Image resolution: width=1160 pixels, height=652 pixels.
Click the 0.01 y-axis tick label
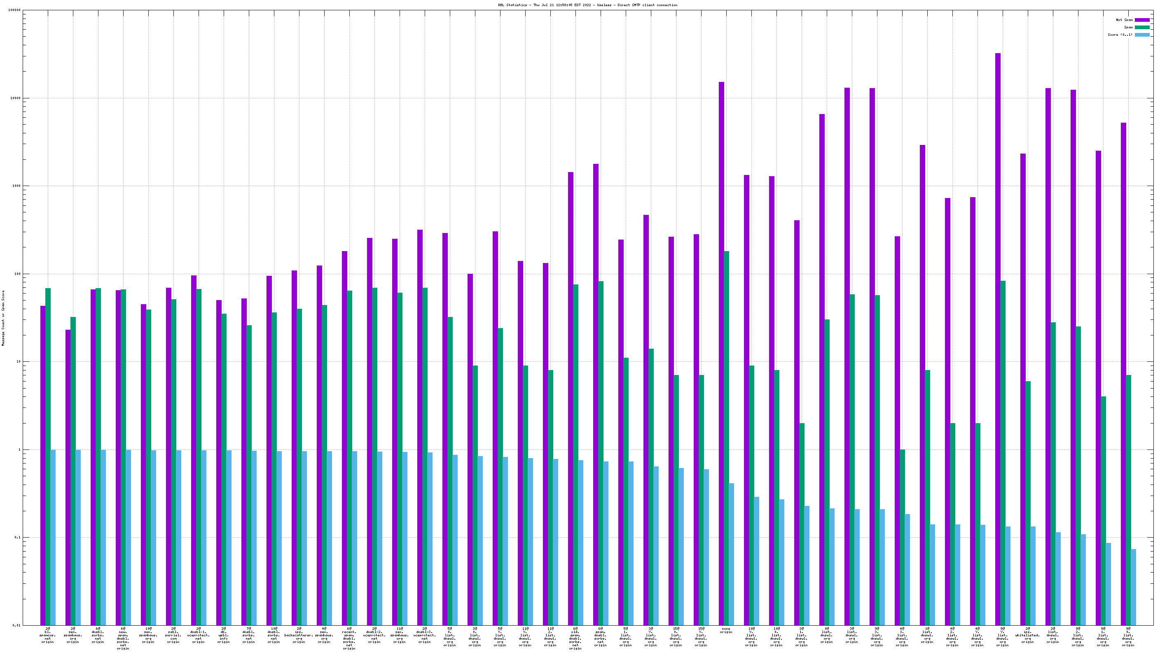point(16,625)
